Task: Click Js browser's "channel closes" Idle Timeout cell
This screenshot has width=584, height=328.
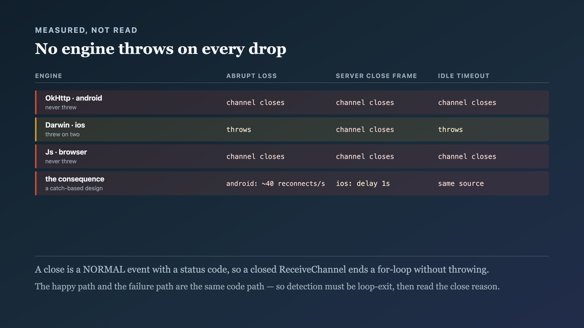Action: (467, 156)
